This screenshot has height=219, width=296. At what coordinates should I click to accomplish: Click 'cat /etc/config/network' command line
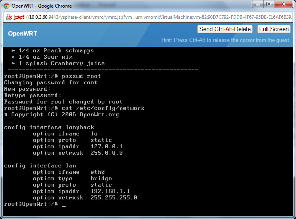point(74,108)
